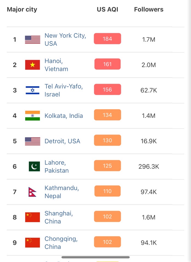Click the China flag beside Shanghai
Viewport: 191px width, 262px height.
(33, 217)
